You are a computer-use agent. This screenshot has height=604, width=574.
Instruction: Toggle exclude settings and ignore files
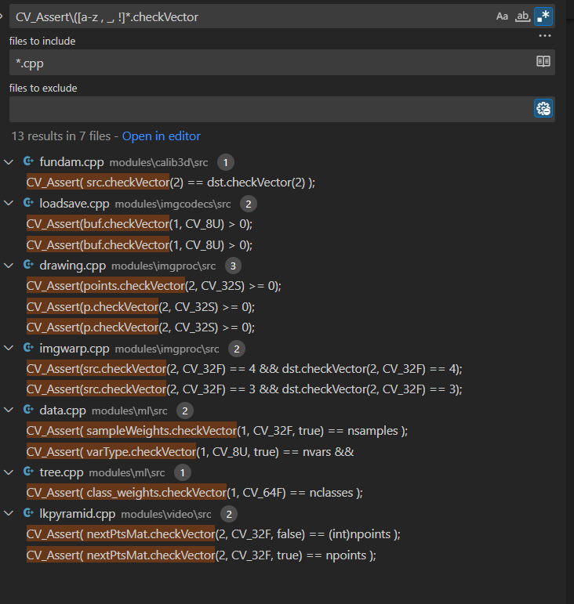tap(543, 109)
